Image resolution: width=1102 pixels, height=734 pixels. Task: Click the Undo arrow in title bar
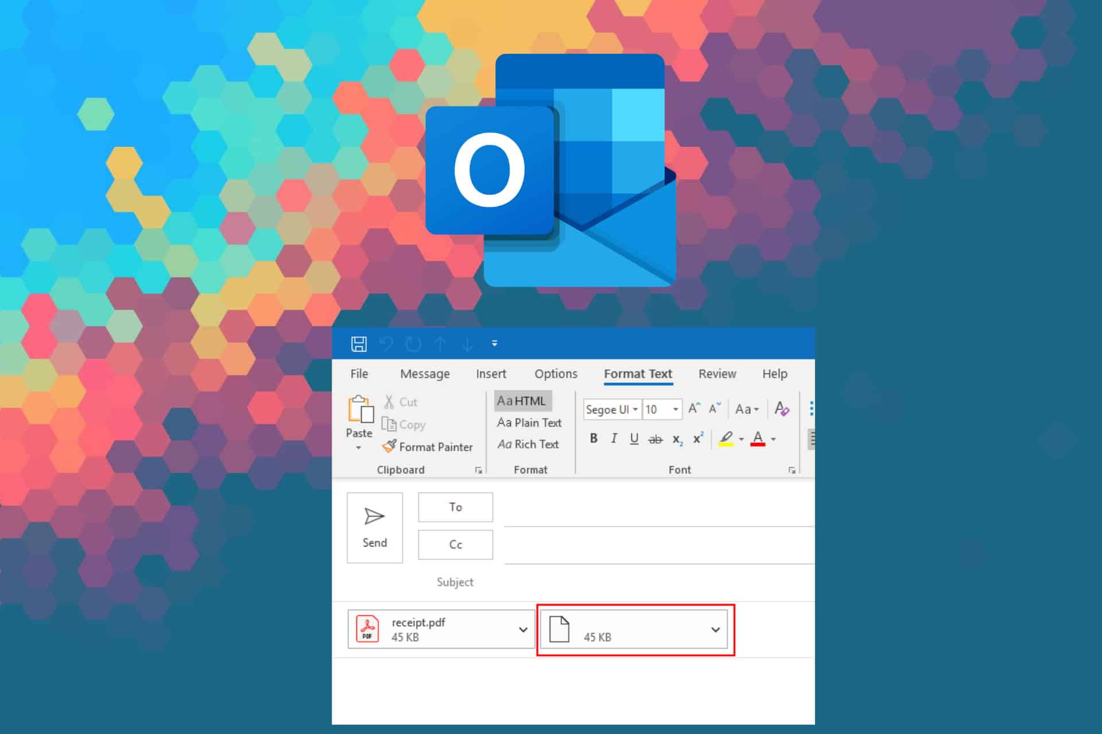(x=386, y=343)
